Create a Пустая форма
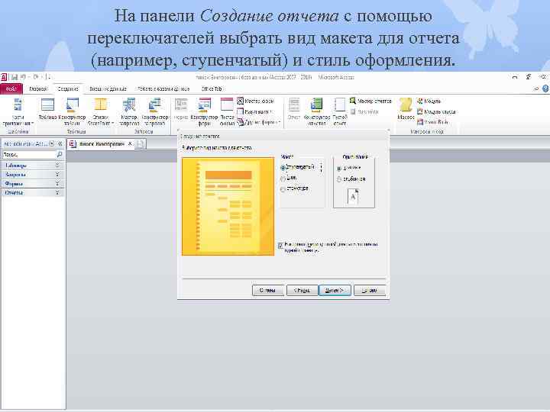 [227, 111]
